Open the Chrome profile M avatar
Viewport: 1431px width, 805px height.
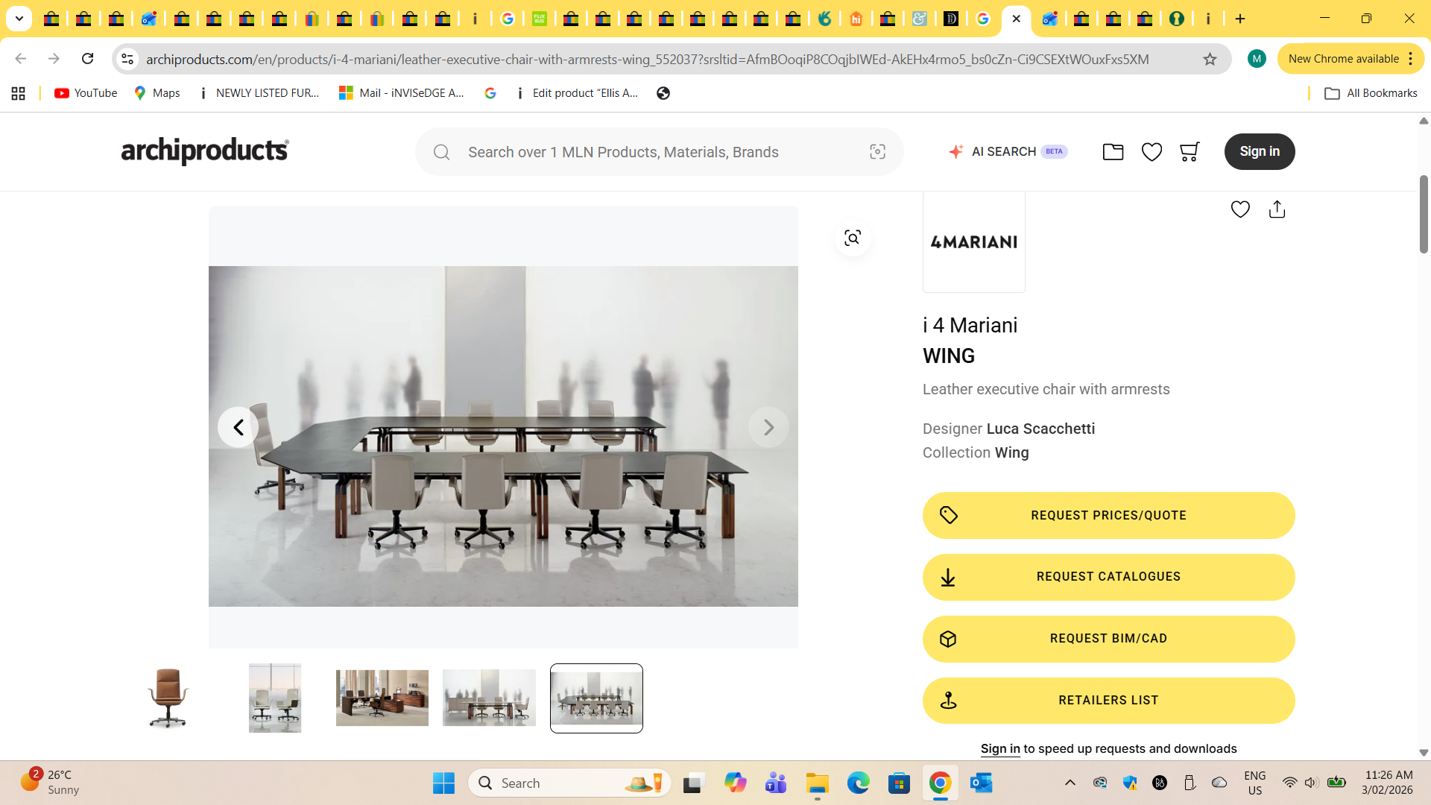click(1257, 59)
